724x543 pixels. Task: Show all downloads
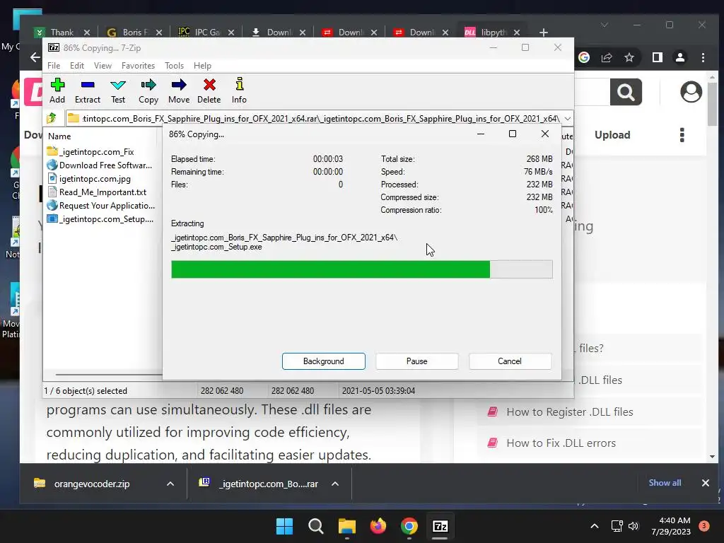coord(665,482)
